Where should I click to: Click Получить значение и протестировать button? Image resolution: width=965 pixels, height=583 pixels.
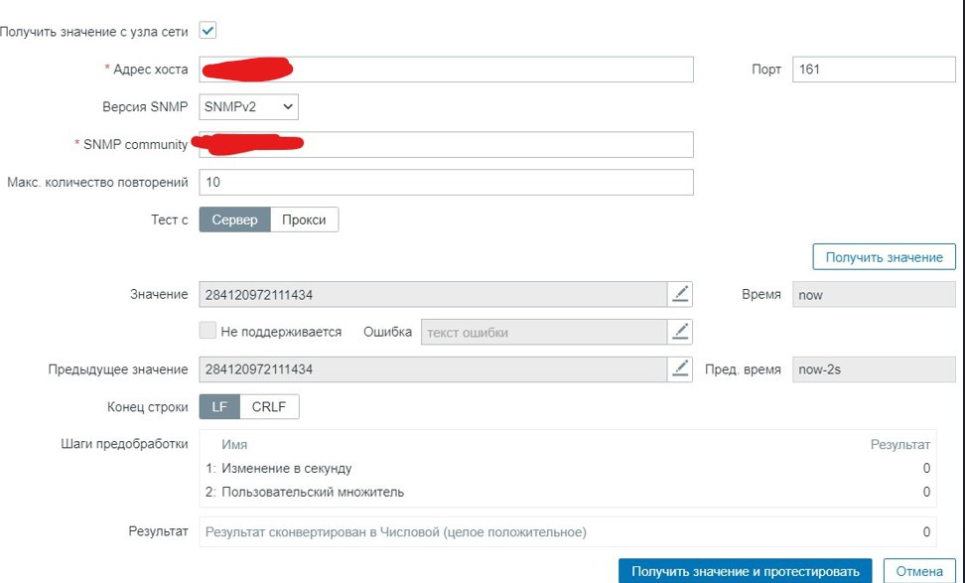pyautogui.click(x=745, y=571)
